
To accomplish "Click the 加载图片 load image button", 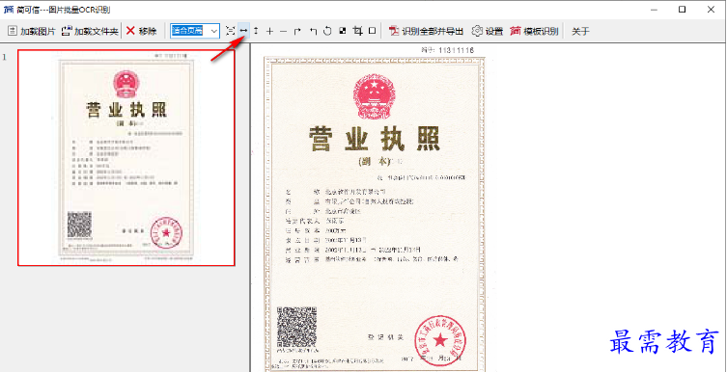I will pyautogui.click(x=32, y=31).
